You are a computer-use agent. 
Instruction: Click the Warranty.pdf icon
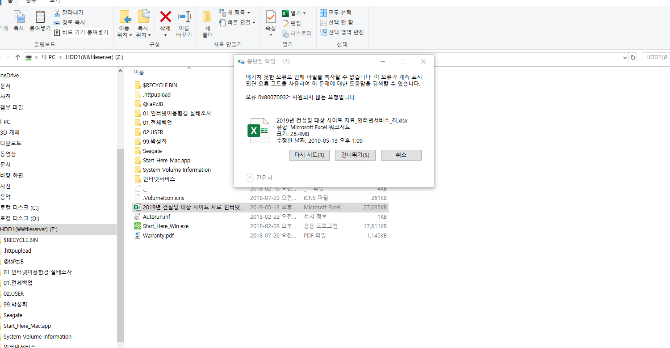138,236
